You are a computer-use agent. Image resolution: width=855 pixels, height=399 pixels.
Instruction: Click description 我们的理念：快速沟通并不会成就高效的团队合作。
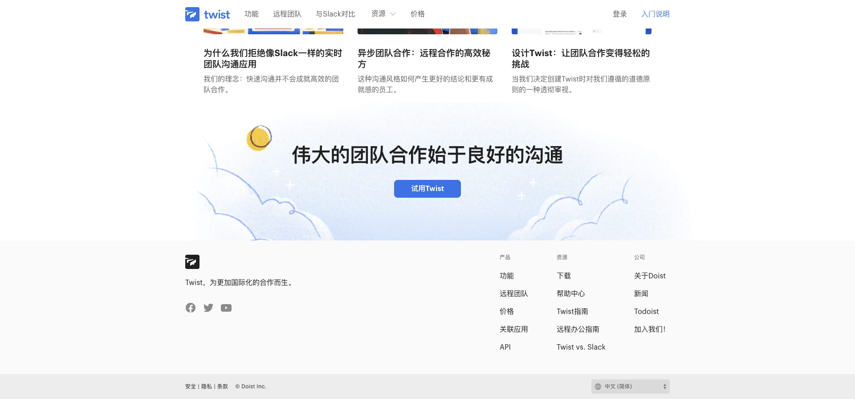(x=271, y=84)
